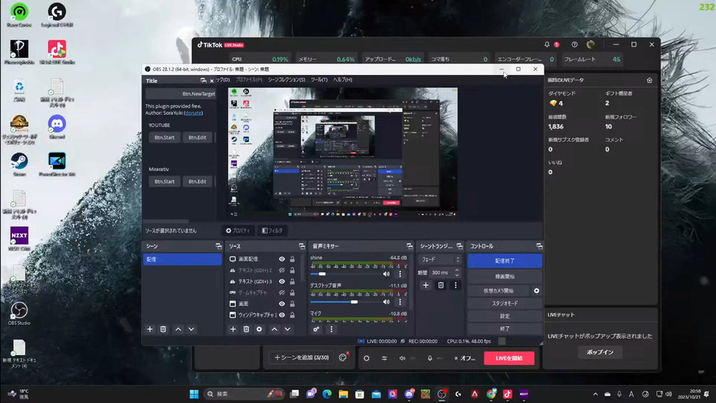This screenshot has height=403, width=716.
Task: Click TikTok speaker volume icon
Action: coord(402,358)
